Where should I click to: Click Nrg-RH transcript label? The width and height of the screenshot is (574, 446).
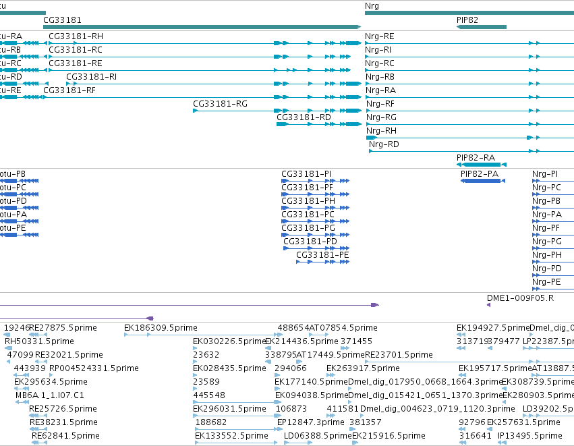(x=381, y=131)
